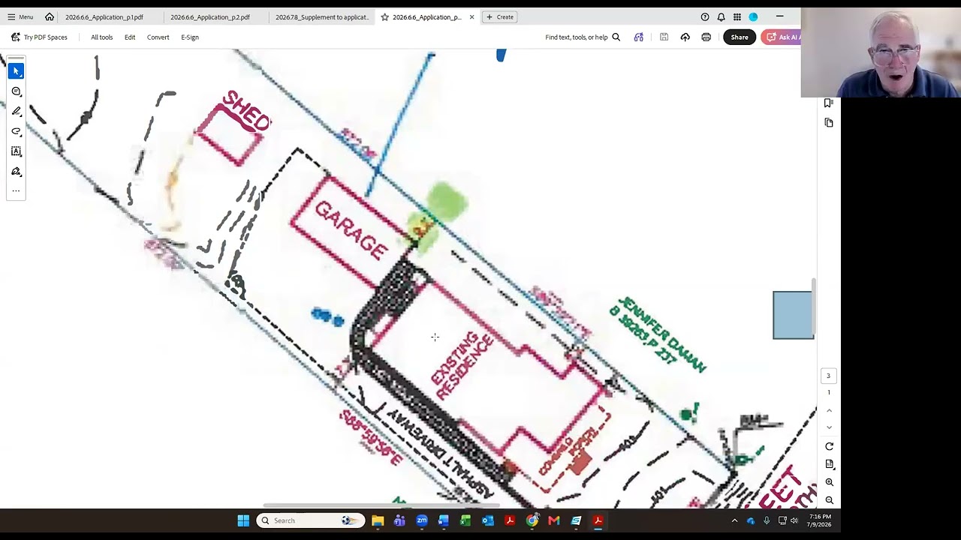This screenshot has width=961, height=540.
Task: Select the add text box tool
Action: click(x=16, y=151)
